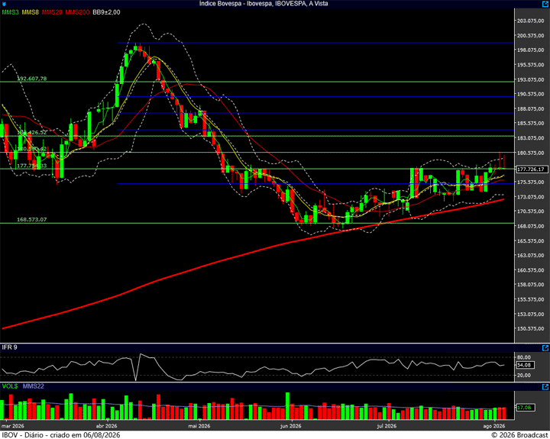Click the pop-out icon at top-right of main chart
Screen dimensions: 550x439
545,4
